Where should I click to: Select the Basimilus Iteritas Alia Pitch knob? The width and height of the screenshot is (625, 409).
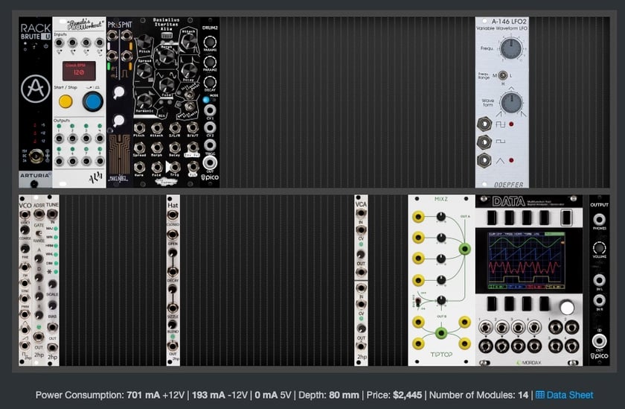point(144,42)
